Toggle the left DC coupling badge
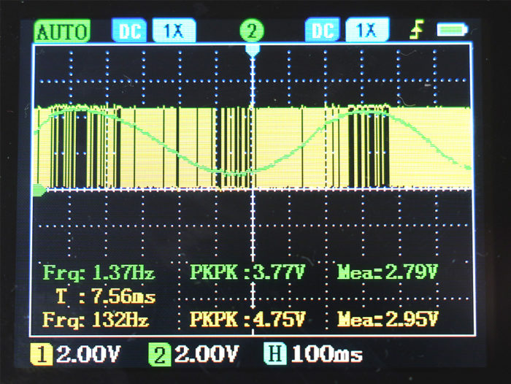This screenshot has height=384, width=511. coord(128,31)
